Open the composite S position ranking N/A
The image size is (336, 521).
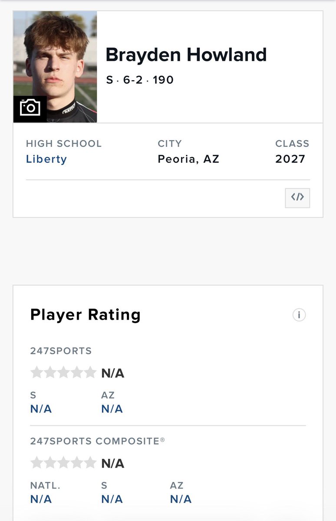pyautogui.click(x=112, y=499)
